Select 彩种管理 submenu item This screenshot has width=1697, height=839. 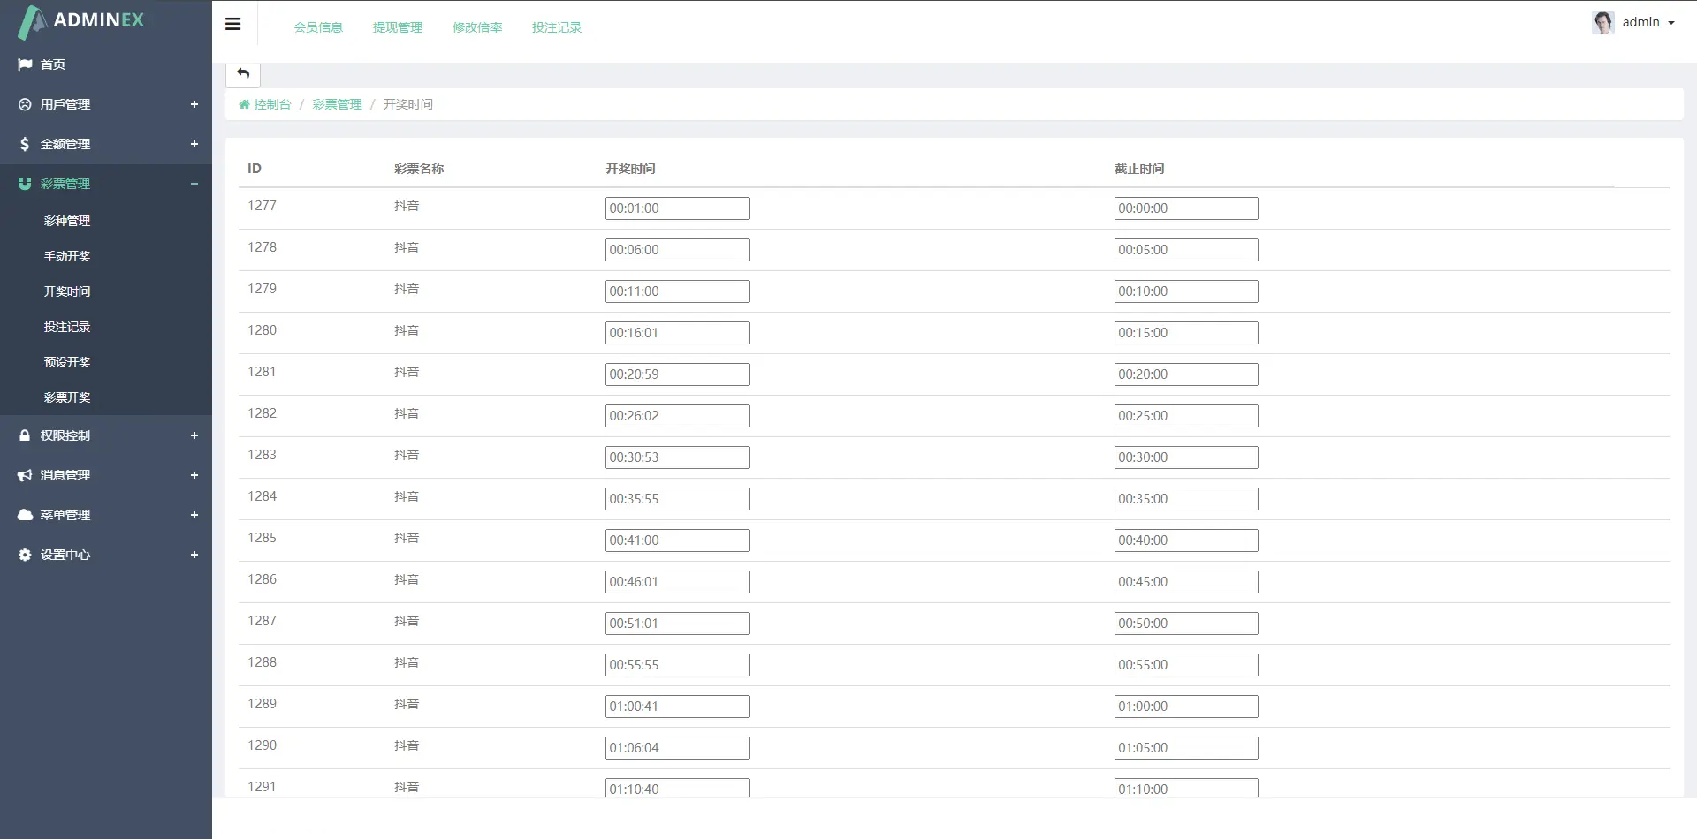pyautogui.click(x=67, y=221)
